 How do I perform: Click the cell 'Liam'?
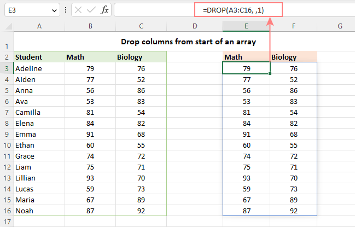[39, 167]
